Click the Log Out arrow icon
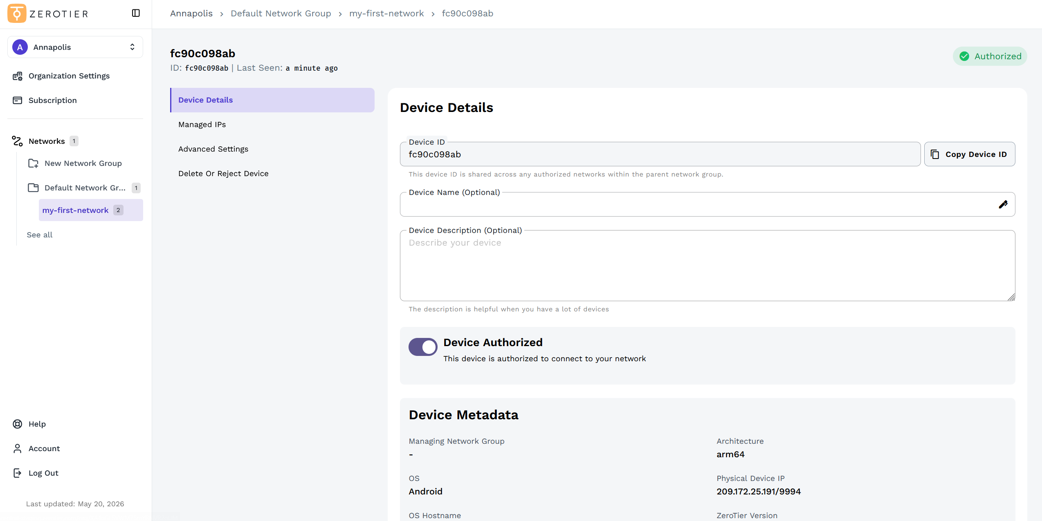 click(18, 473)
